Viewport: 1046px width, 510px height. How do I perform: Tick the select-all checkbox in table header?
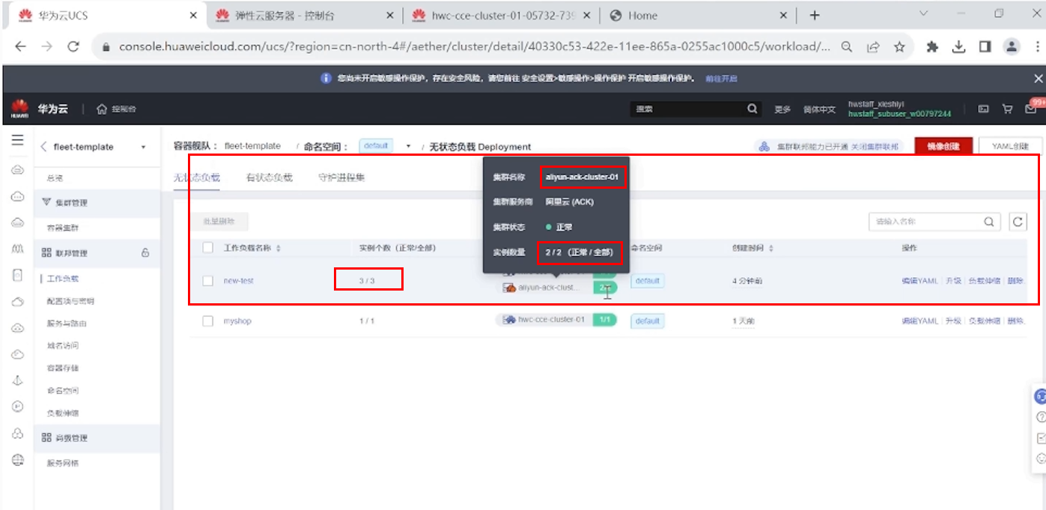(x=208, y=248)
